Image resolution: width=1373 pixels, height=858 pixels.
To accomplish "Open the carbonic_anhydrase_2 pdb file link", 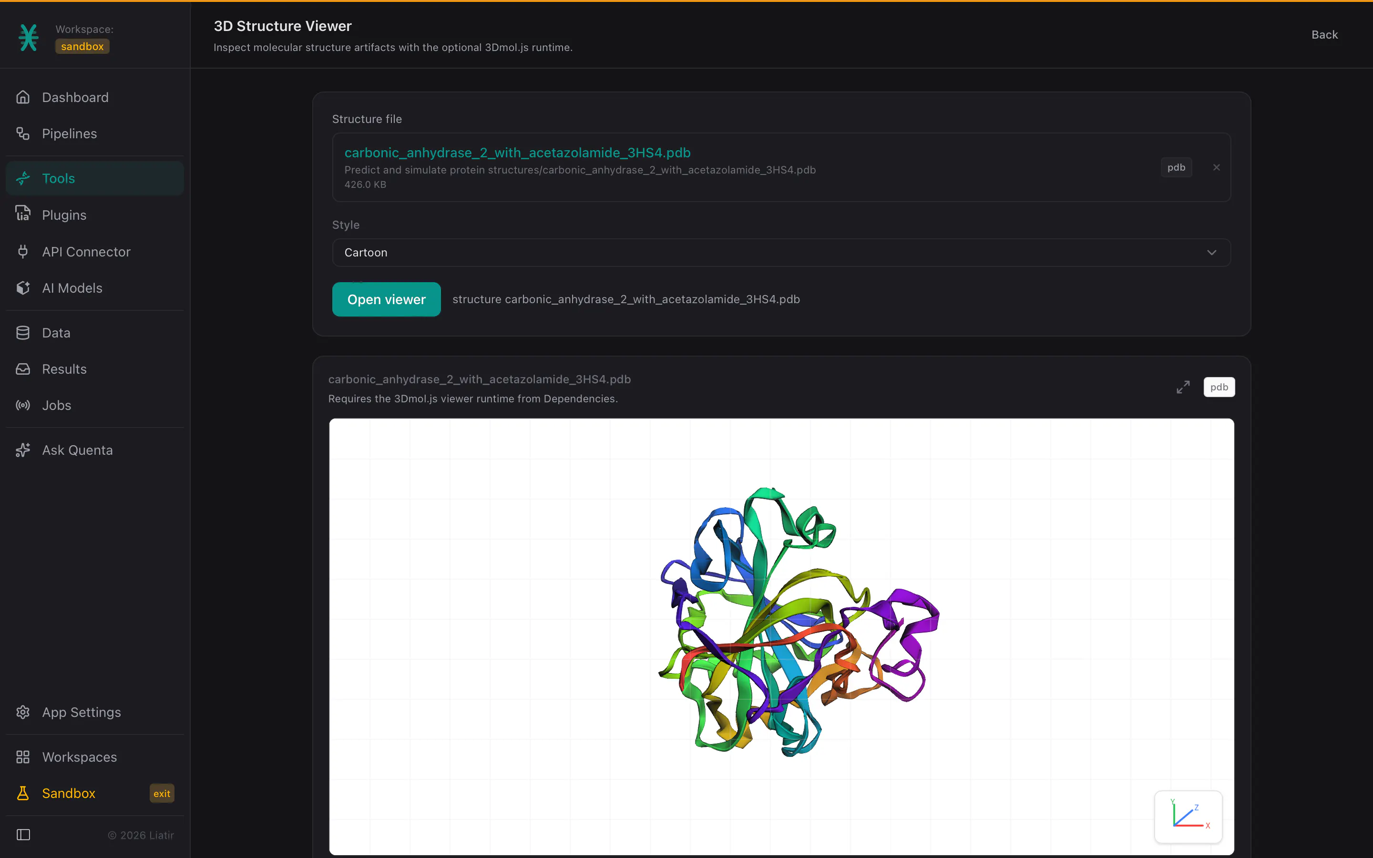I will pyautogui.click(x=517, y=153).
